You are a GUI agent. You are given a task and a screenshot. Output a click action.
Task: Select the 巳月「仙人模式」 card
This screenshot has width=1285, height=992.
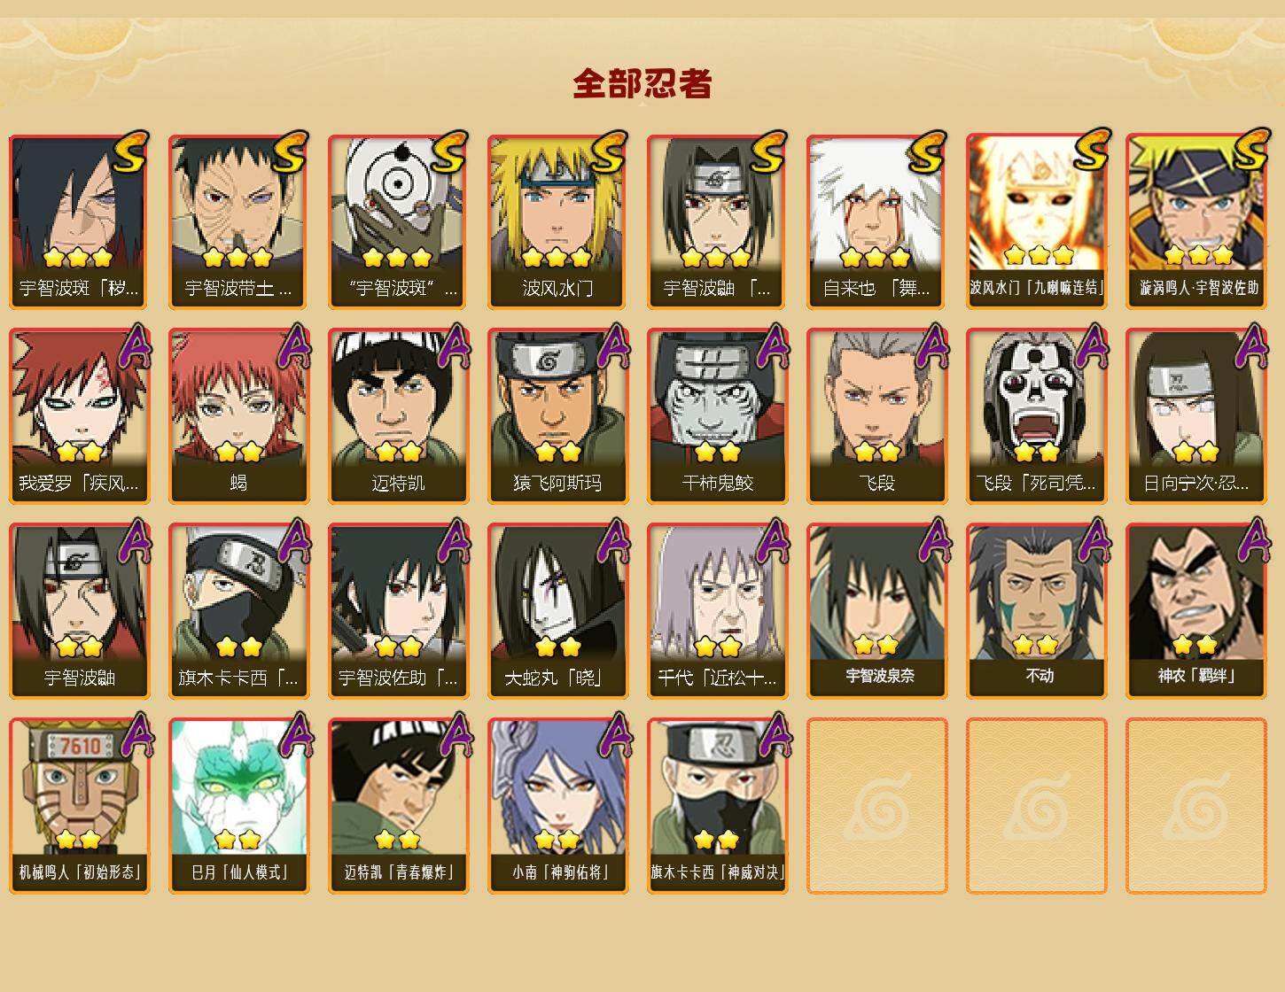point(238,806)
